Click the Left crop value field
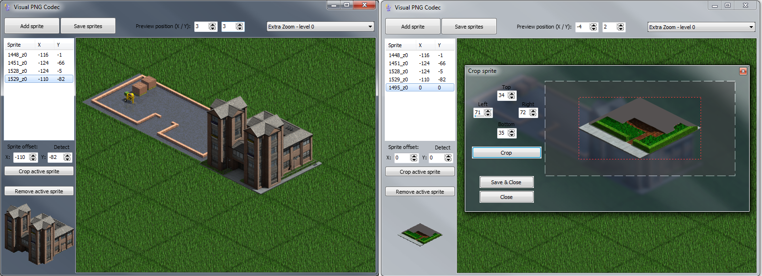Screen dimensions: 762x276 tap(479, 113)
